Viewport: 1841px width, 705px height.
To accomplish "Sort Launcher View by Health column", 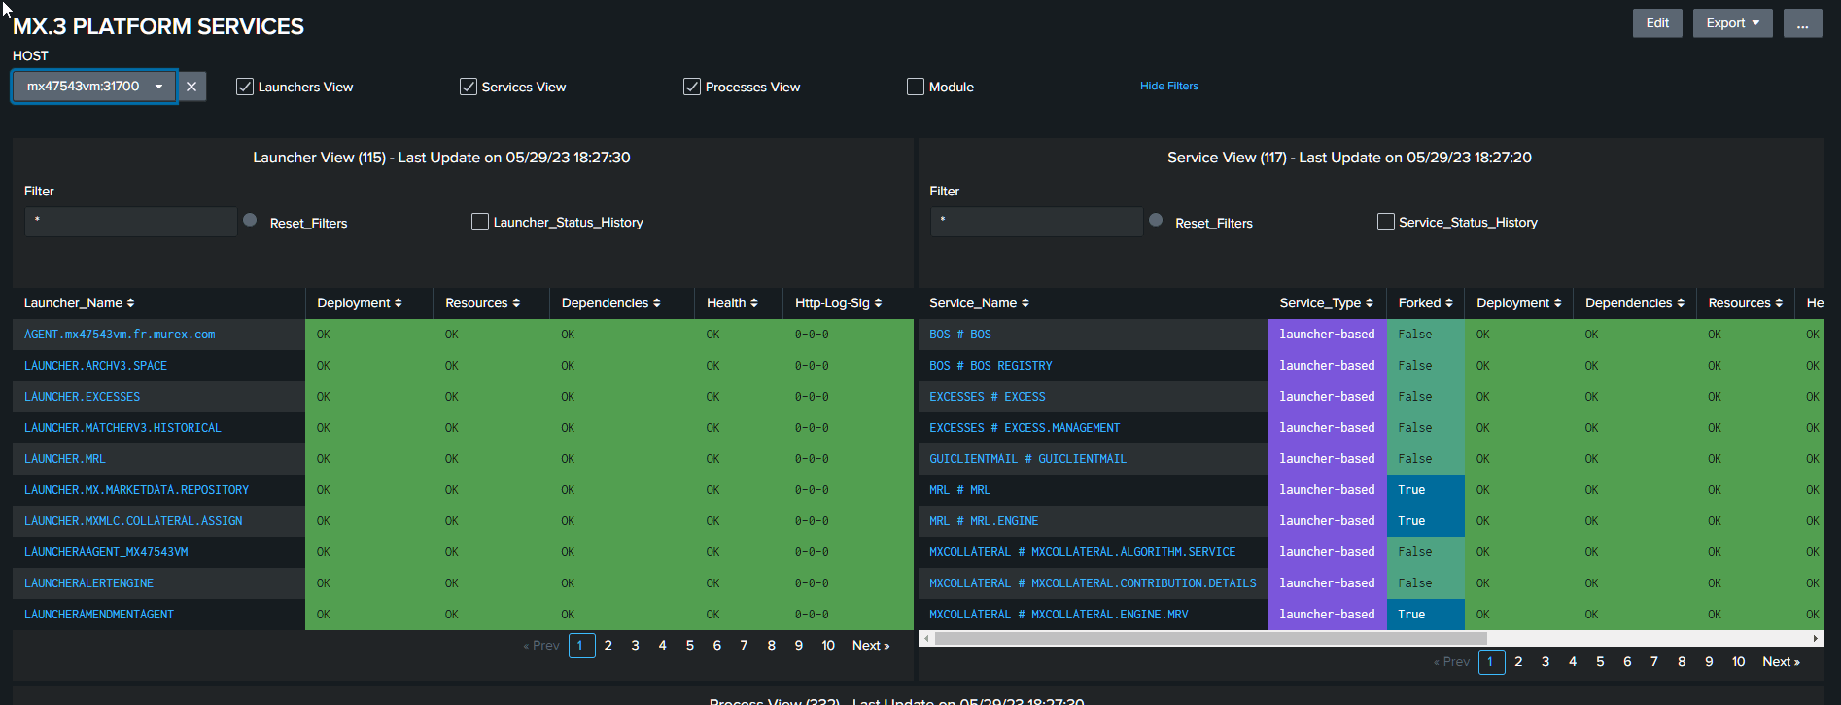I will pyautogui.click(x=732, y=302).
